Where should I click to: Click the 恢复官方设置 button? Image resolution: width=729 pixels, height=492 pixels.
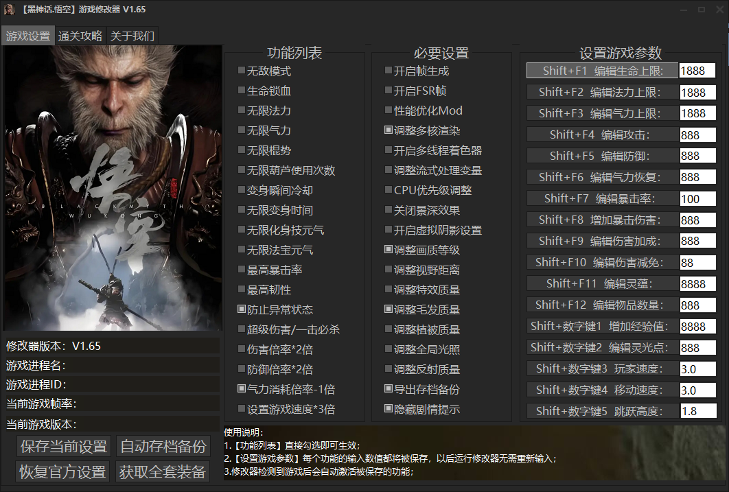pyautogui.click(x=62, y=472)
